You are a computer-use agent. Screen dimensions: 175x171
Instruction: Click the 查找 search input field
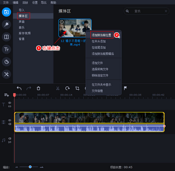tap(146, 11)
